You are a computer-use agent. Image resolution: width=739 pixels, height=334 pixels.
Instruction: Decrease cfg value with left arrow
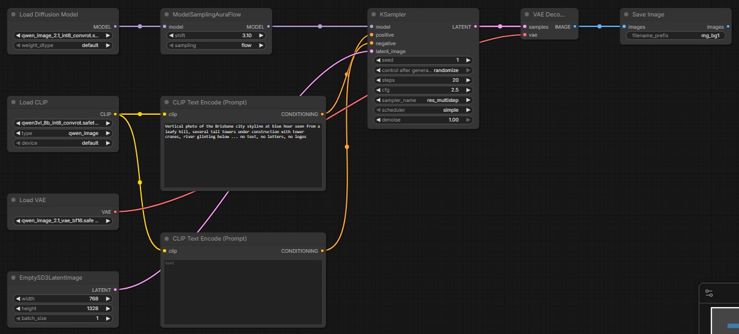[x=378, y=90]
